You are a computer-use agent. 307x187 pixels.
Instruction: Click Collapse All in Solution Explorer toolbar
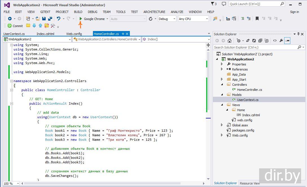260,41
